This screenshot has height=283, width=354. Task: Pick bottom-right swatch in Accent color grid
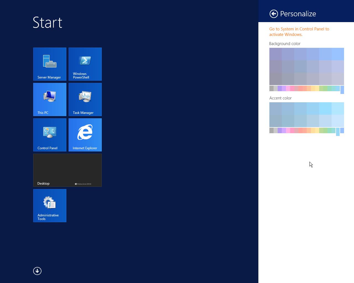pos(338,121)
